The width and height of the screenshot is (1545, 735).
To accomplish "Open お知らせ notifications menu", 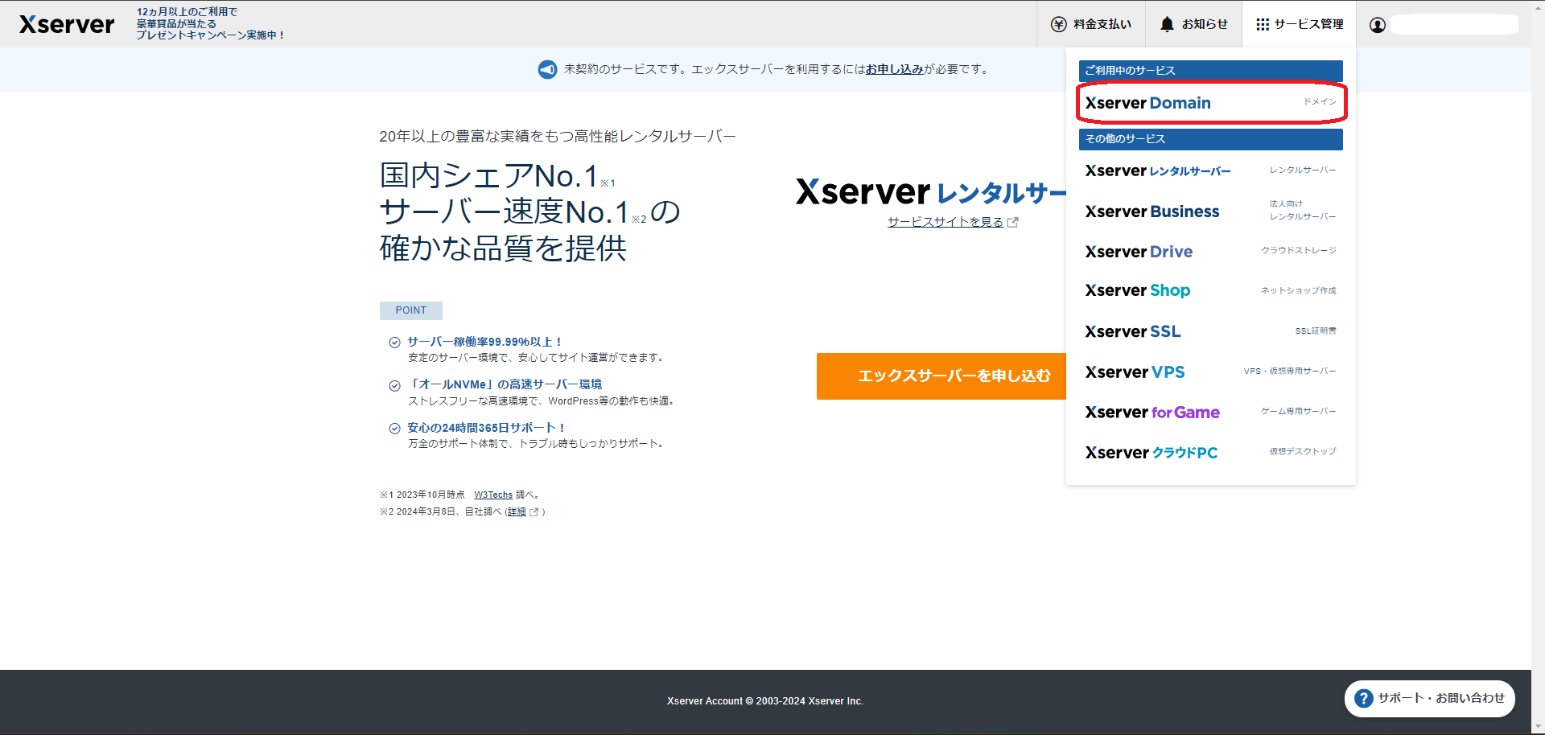I will pyautogui.click(x=1194, y=25).
